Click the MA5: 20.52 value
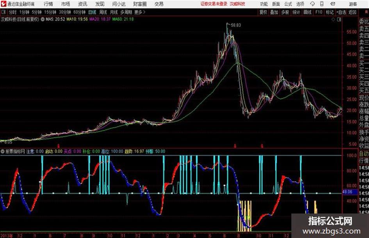The image size is (369, 238). (x=55, y=19)
